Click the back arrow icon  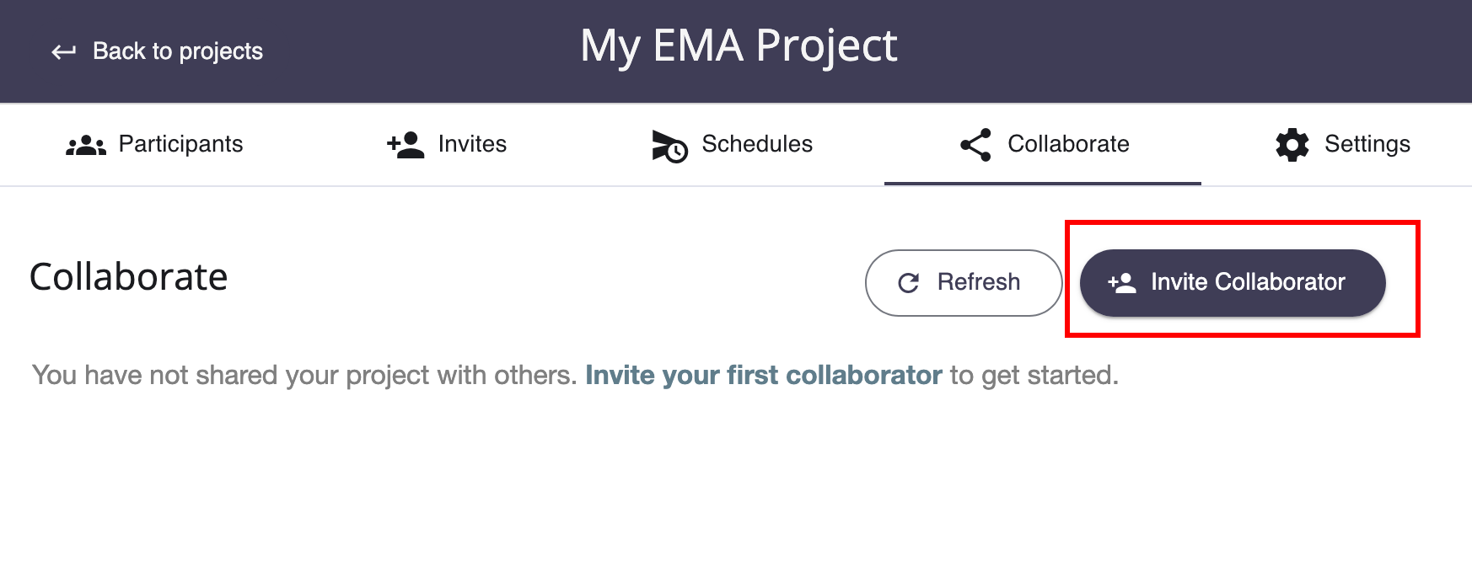pos(64,52)
